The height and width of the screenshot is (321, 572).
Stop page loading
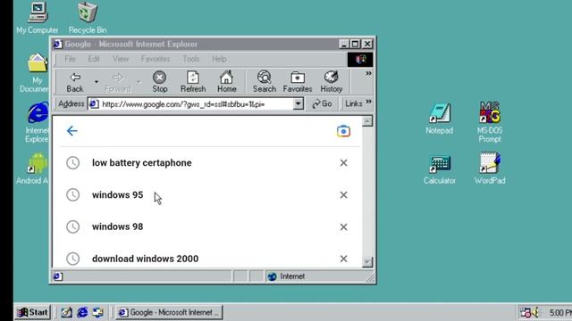point(159,82)
